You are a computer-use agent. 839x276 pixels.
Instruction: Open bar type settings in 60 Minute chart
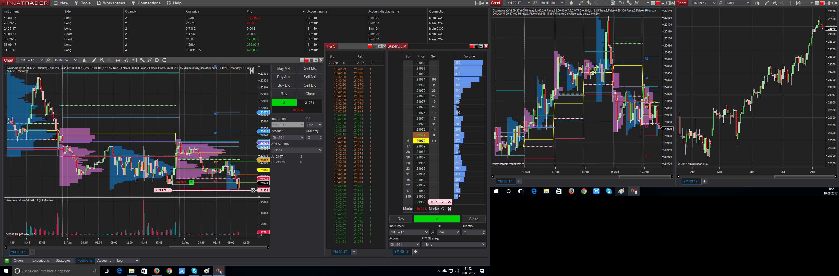pyautogui.click(x=571, y=3)
